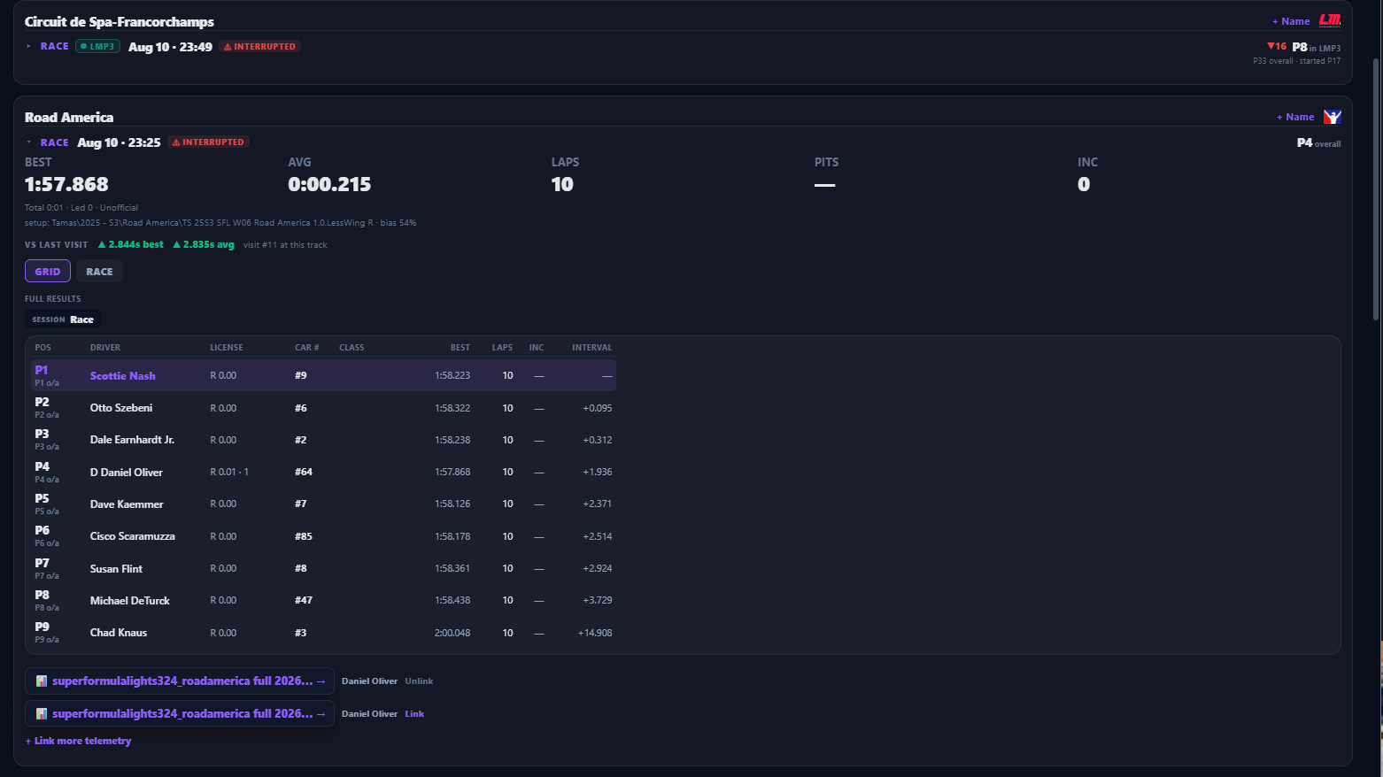This screenshot has height=777, width=1383.
Task: Click the INTERVAL column header
Action: point(591,348)
